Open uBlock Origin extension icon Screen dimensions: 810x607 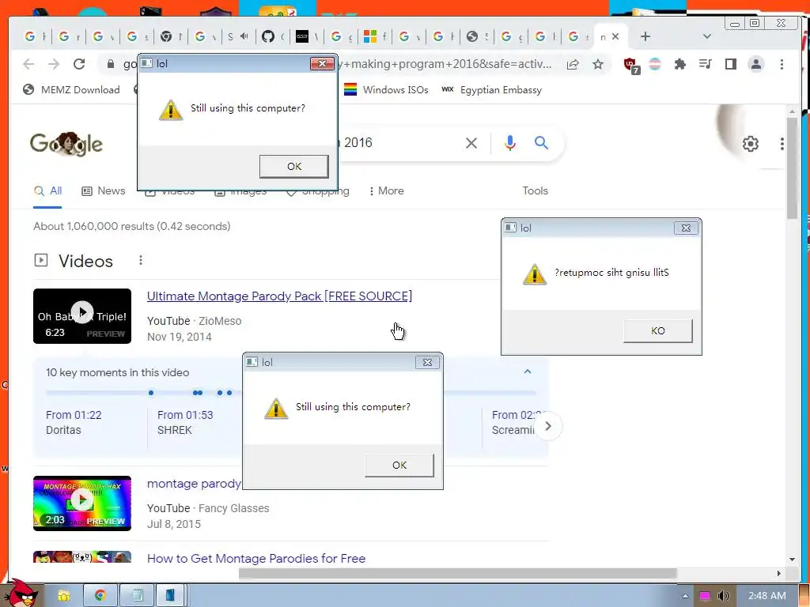coord(631,65)
